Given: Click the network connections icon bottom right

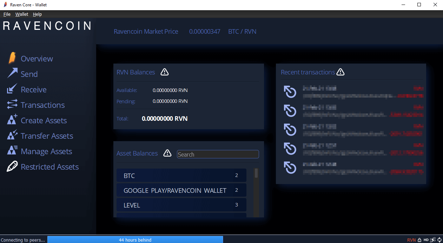Looking at the screenshot, I should coord(432,240).
